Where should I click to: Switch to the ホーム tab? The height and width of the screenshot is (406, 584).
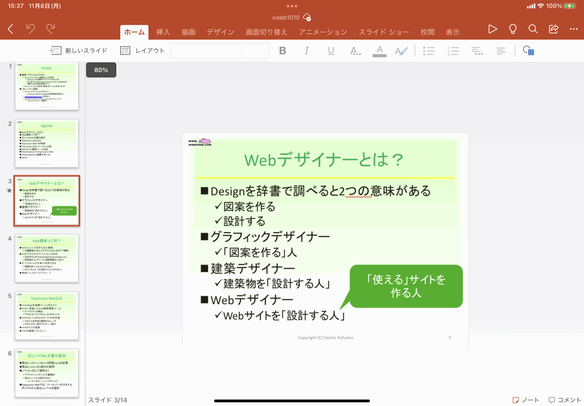[x=134, y=32]
